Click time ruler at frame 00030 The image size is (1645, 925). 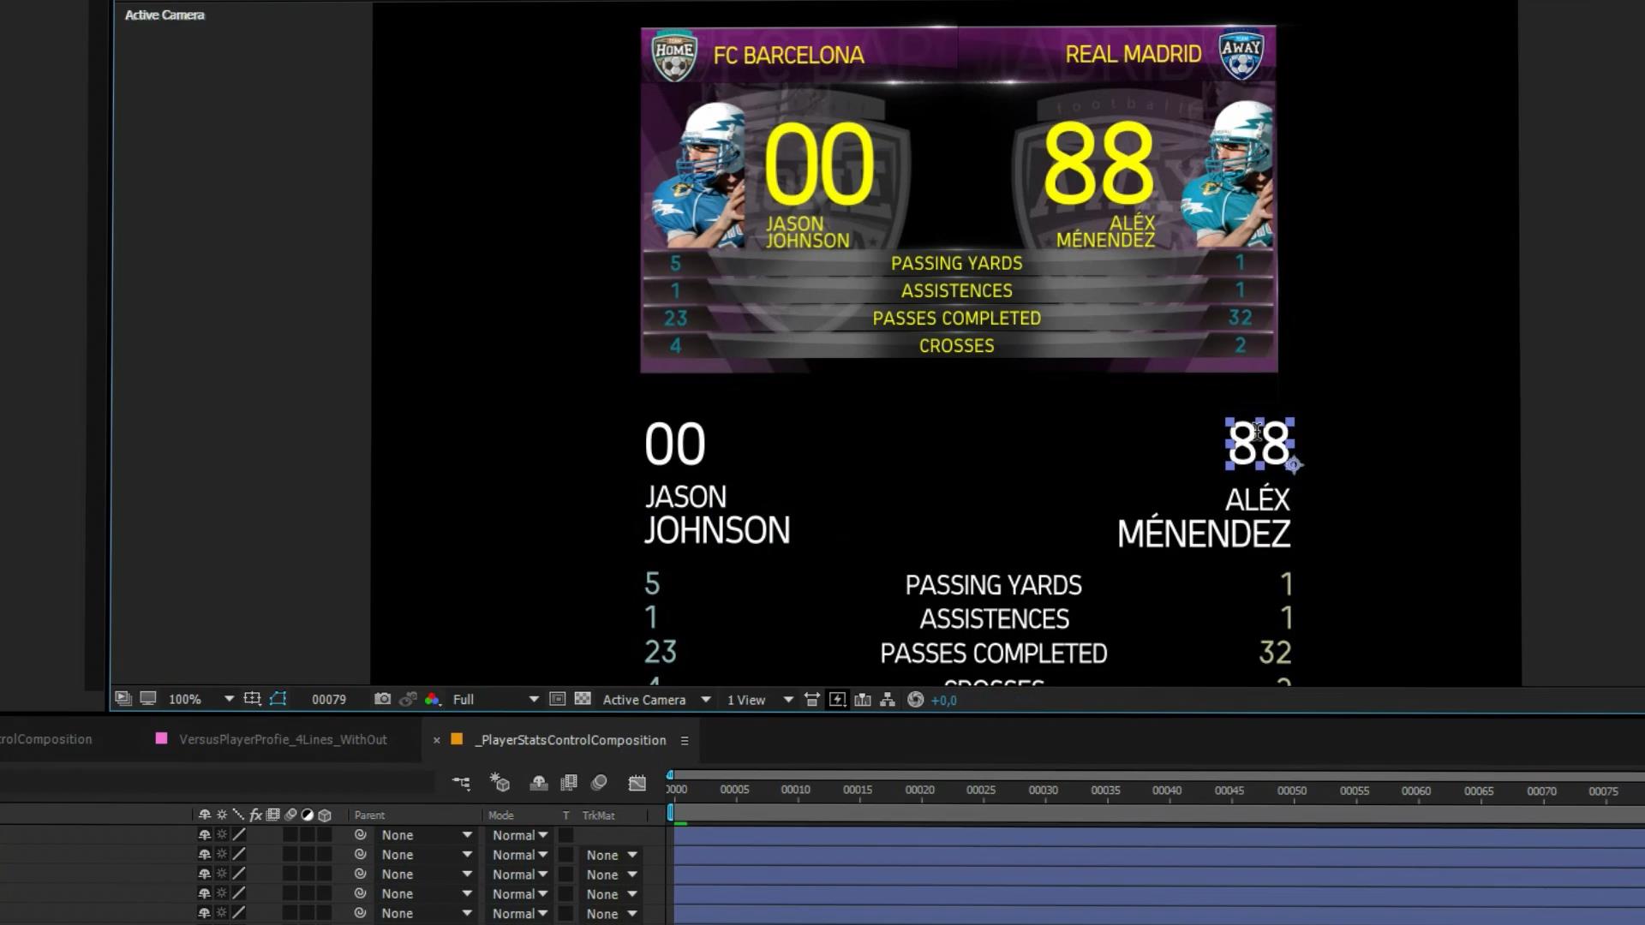click(1043, 790)
